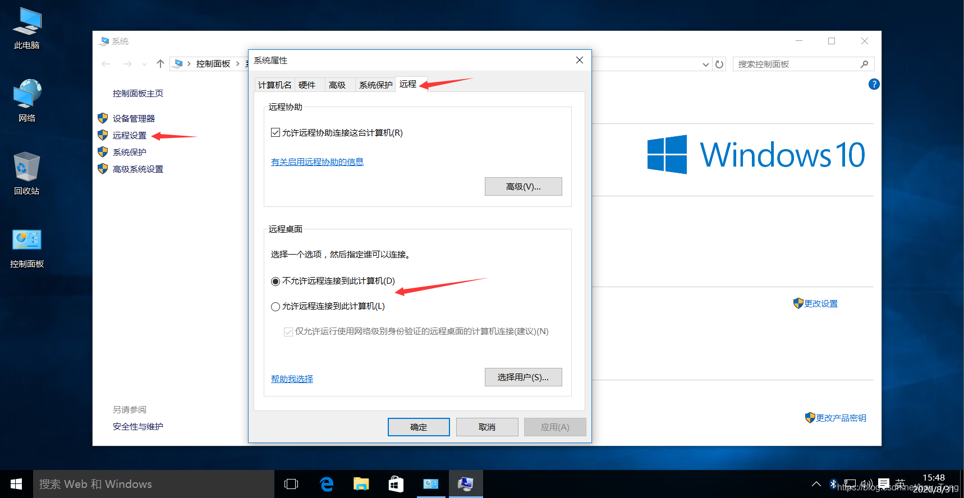Open 有关启用远程协助的信息 link
The width and height of the screenshot is (964, 498).
[317, 162]
